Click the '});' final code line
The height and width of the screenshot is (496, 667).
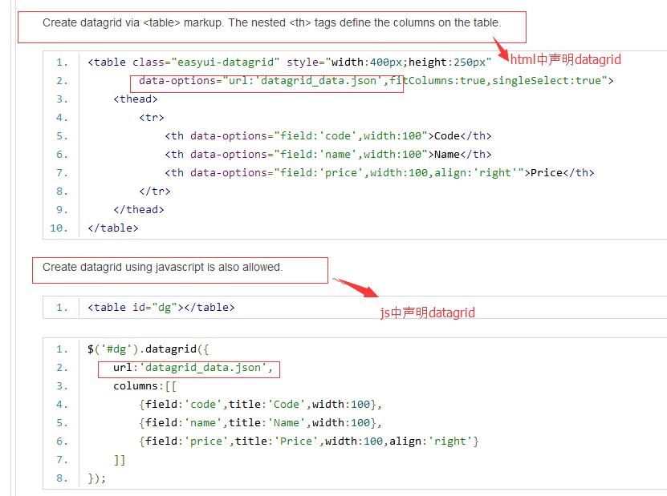tap(97, 478)
